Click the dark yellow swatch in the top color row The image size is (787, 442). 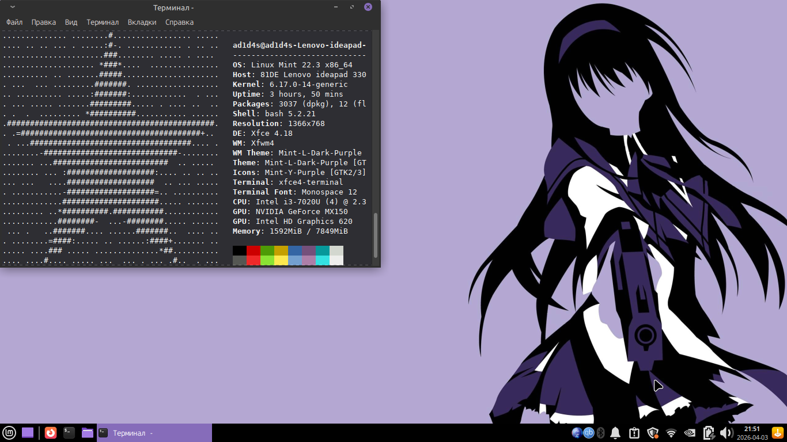click(x=281, y=250)
